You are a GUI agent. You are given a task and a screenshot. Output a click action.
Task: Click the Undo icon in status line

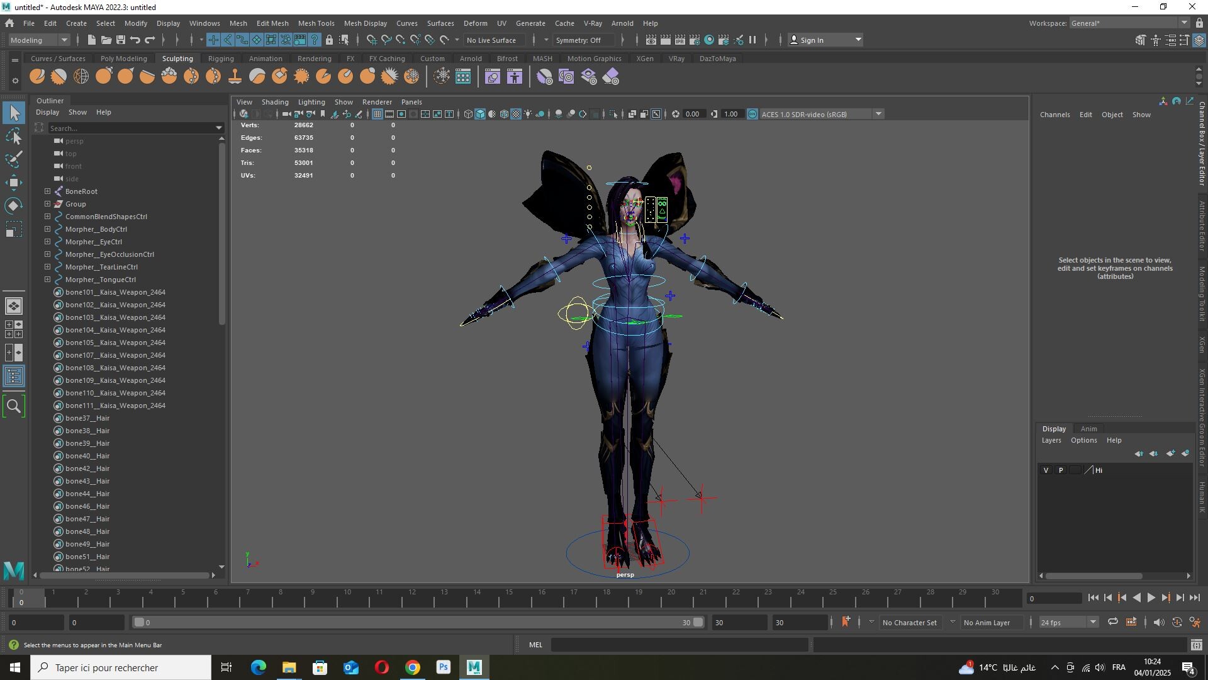point(135,40)
